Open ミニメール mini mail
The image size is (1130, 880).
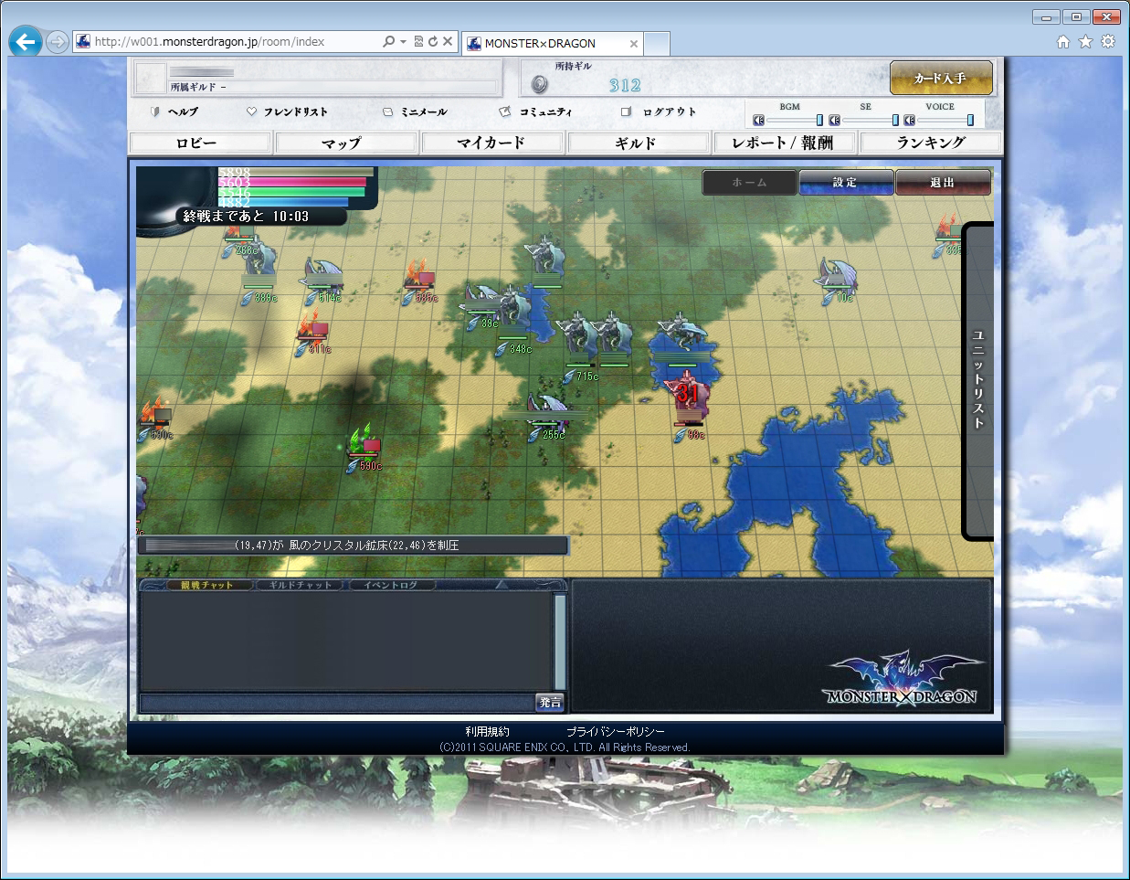click(416, 111)
